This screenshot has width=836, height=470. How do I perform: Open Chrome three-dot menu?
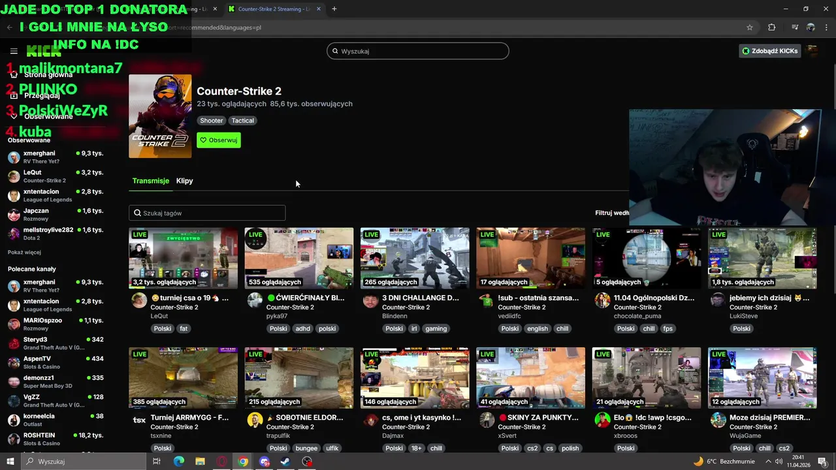click(827, 27)
